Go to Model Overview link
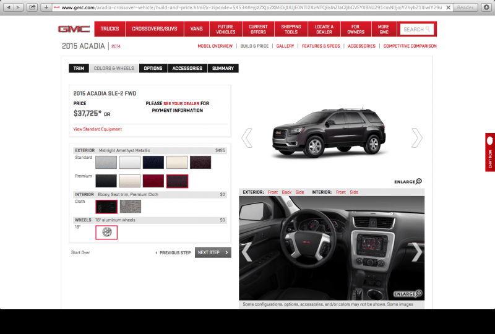Screen dimensions: 495x334 click(x=215, y=46)
